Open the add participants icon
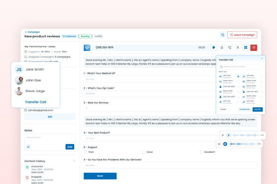The height and width of the screenshot is (184, 277). pyautogui.click(x=238, y=47)
